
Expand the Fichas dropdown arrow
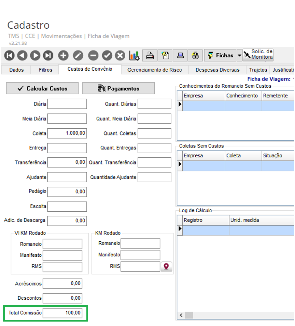point(239,55)
